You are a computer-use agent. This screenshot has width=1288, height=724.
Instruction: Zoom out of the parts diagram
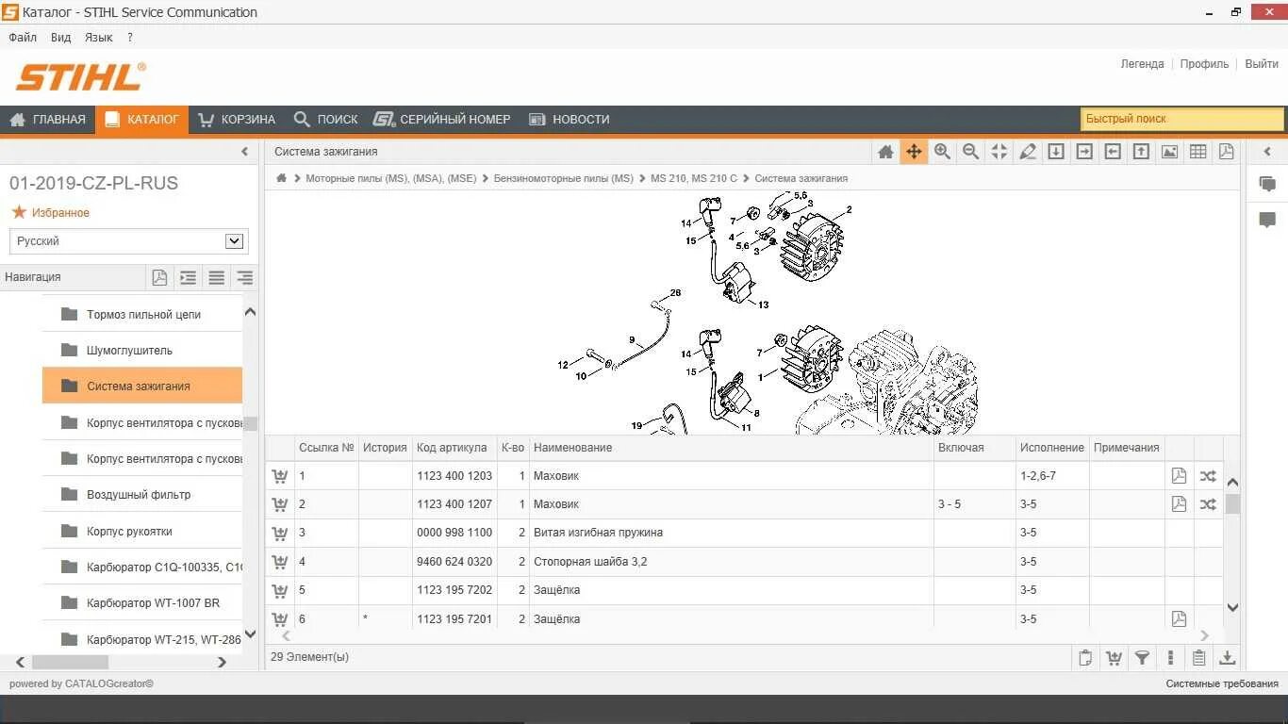click(970, 152)
